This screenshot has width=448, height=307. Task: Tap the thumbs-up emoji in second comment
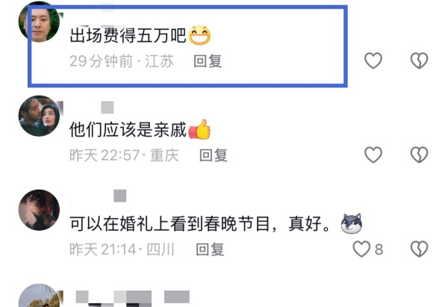click(x=199, y=129)
